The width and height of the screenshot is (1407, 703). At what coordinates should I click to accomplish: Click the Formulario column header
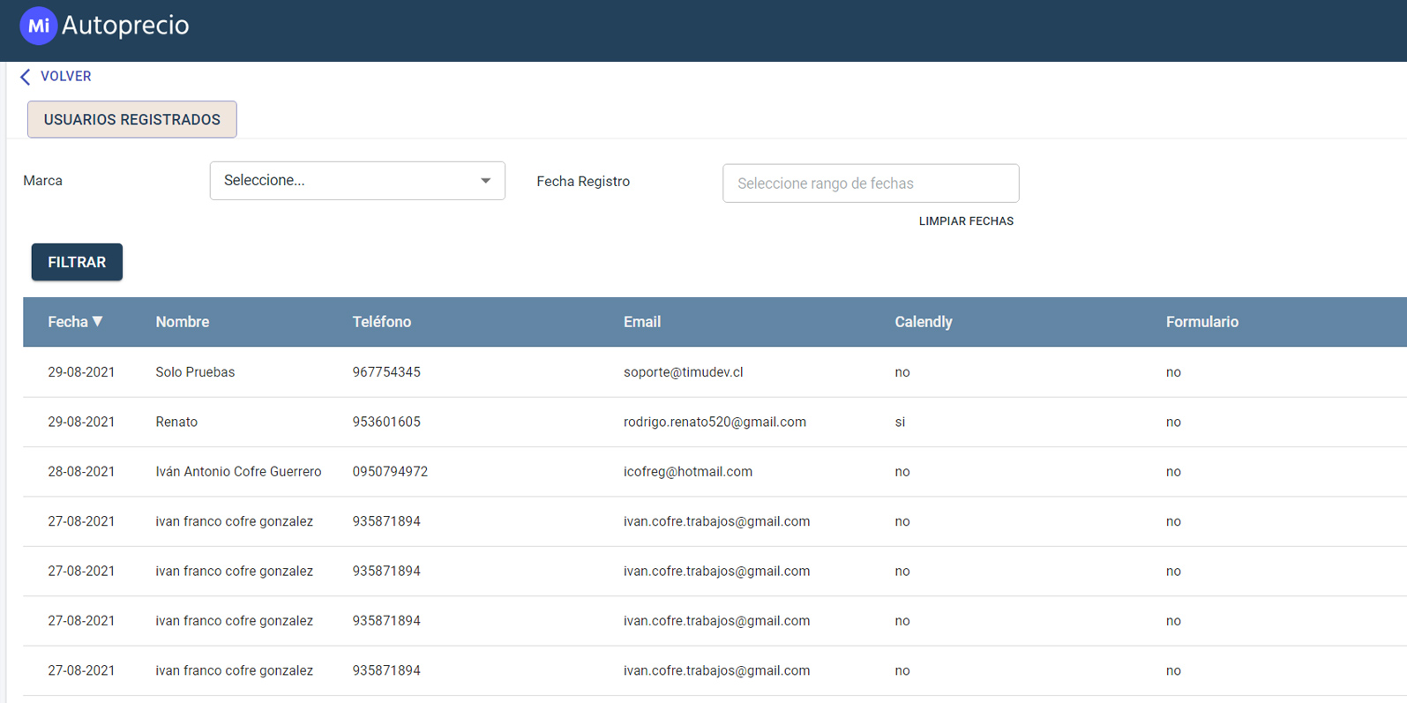(1201, 322)
